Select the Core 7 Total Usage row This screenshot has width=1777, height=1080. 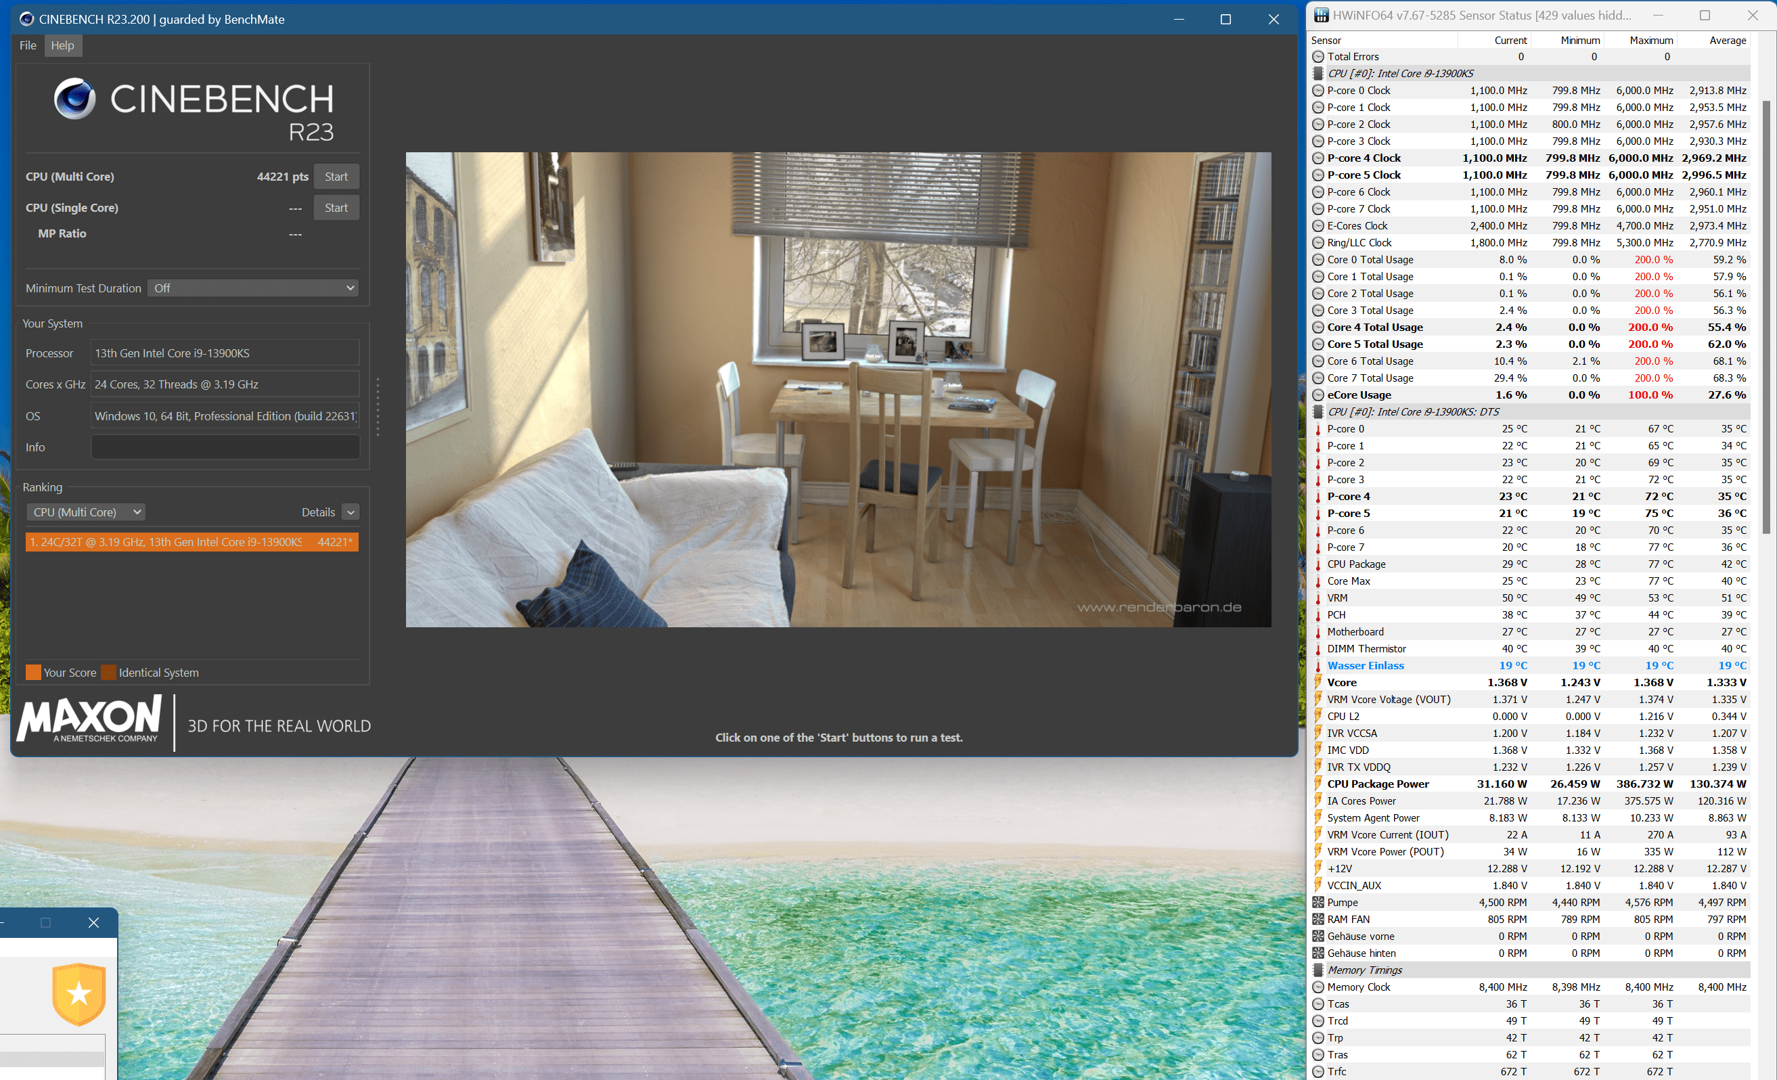coord(1529,378)
